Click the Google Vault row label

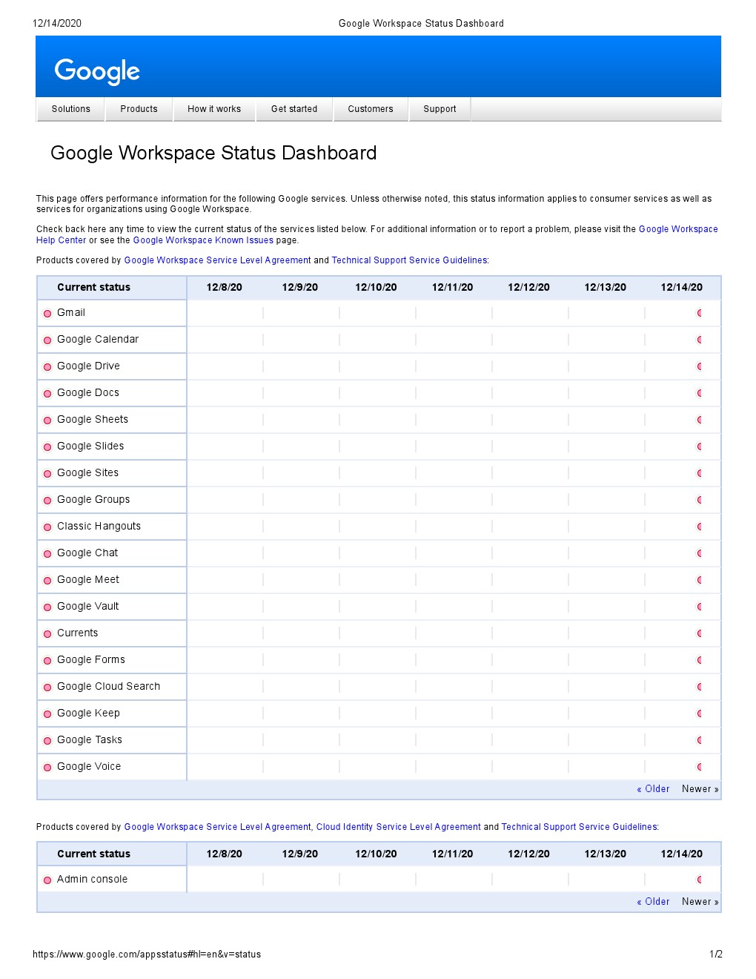point(88,607)
